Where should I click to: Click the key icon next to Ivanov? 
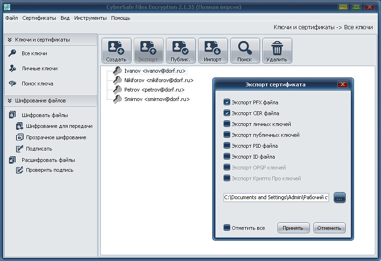point(118,71)
